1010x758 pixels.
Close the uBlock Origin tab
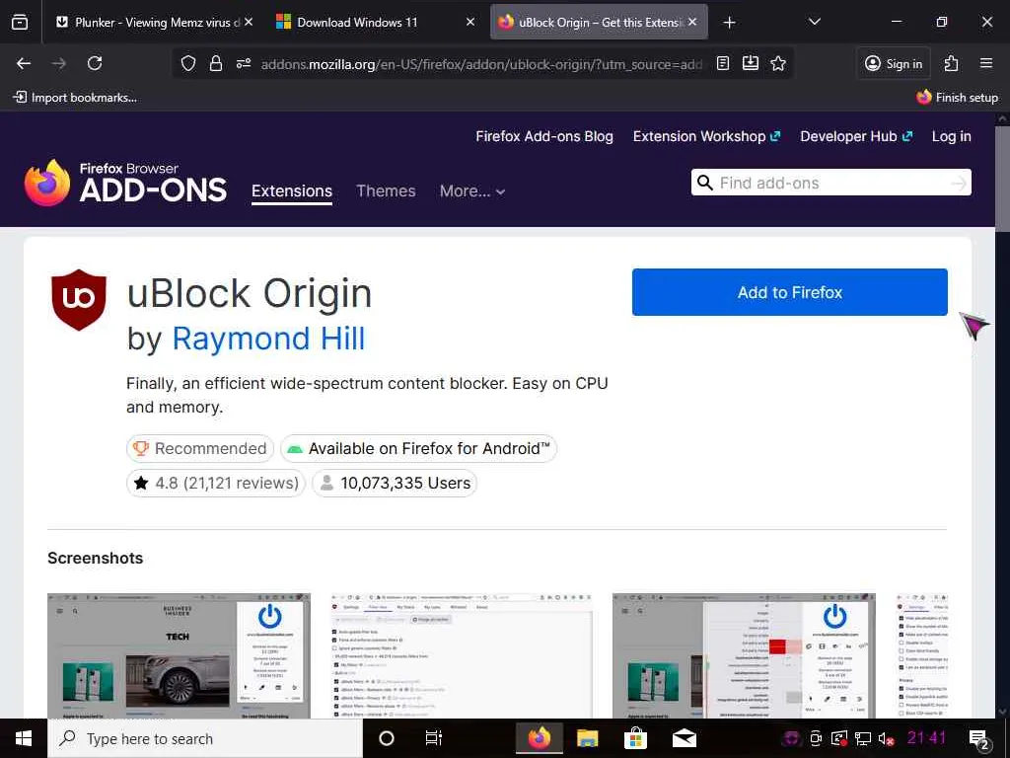click(x=691, y=22)
